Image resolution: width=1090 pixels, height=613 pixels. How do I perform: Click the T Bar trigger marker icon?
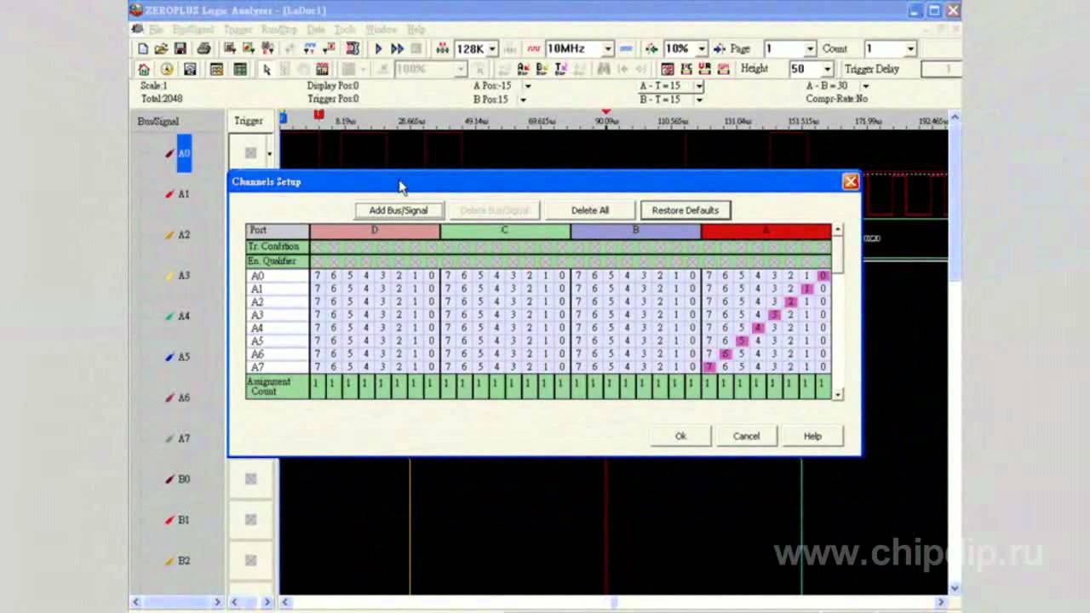click(x=561, y=69)
